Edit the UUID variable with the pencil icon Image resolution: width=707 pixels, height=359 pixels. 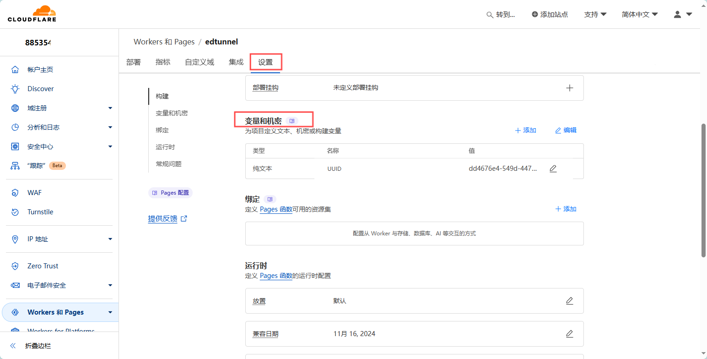coord(553,169)
